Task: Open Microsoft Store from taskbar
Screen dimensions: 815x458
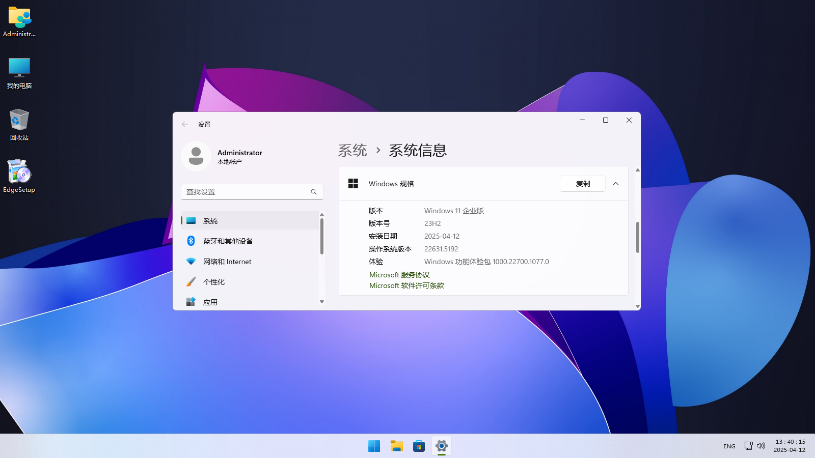Action: coord(419,446)
